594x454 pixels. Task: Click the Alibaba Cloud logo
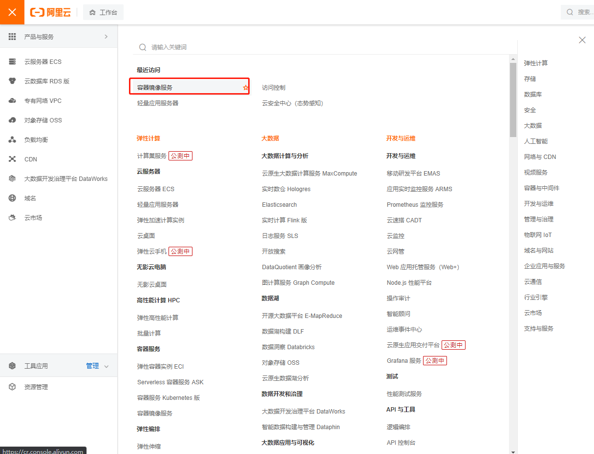(50, 12)
